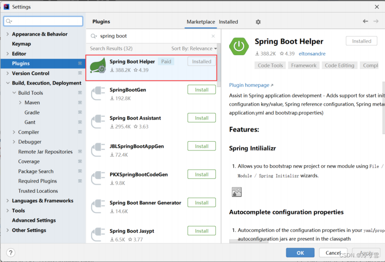This screenshot has width=385, height=262.
Task: Click the Spring Boot Helper green leaf logo
Action: [x=98, y=65]
